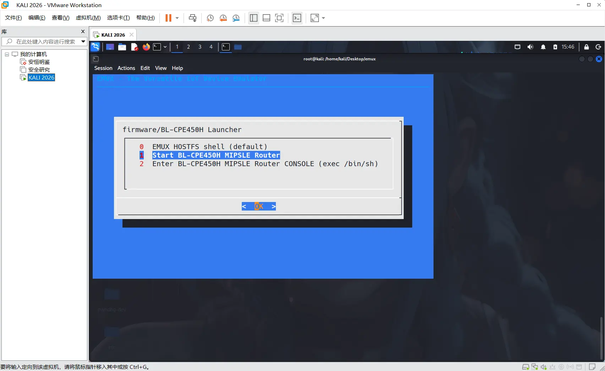Image resolution: width=605 pixels, height=371 pixels.
Task: Take a snapshot of the virtual machine
Action: click(x=210, y=18)
